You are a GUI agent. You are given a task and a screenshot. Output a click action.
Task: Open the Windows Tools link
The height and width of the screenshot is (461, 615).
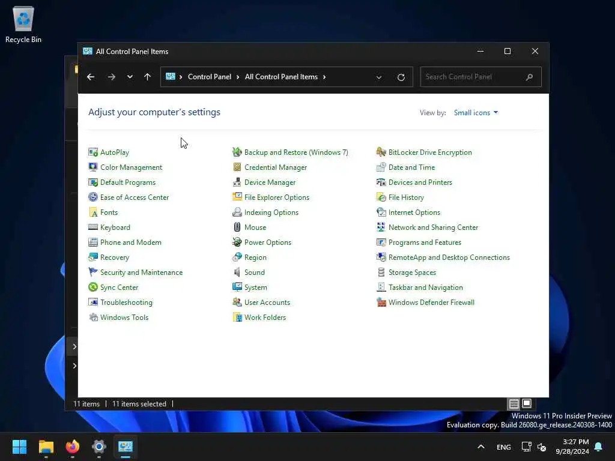tap(124, 317)
